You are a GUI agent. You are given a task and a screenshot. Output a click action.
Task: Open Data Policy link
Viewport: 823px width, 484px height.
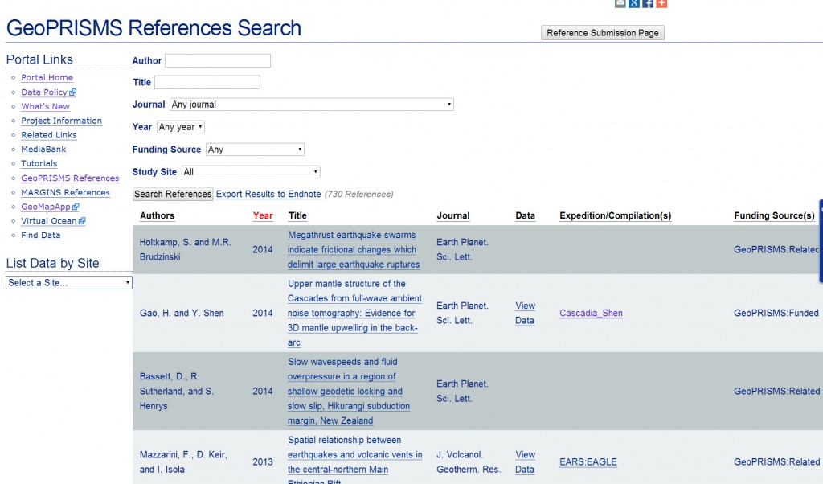[x=44, y=92]
